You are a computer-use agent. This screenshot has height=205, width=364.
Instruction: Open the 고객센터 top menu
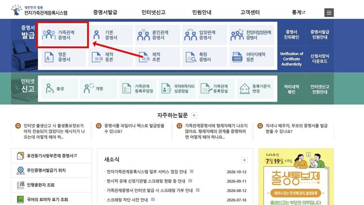250,12
